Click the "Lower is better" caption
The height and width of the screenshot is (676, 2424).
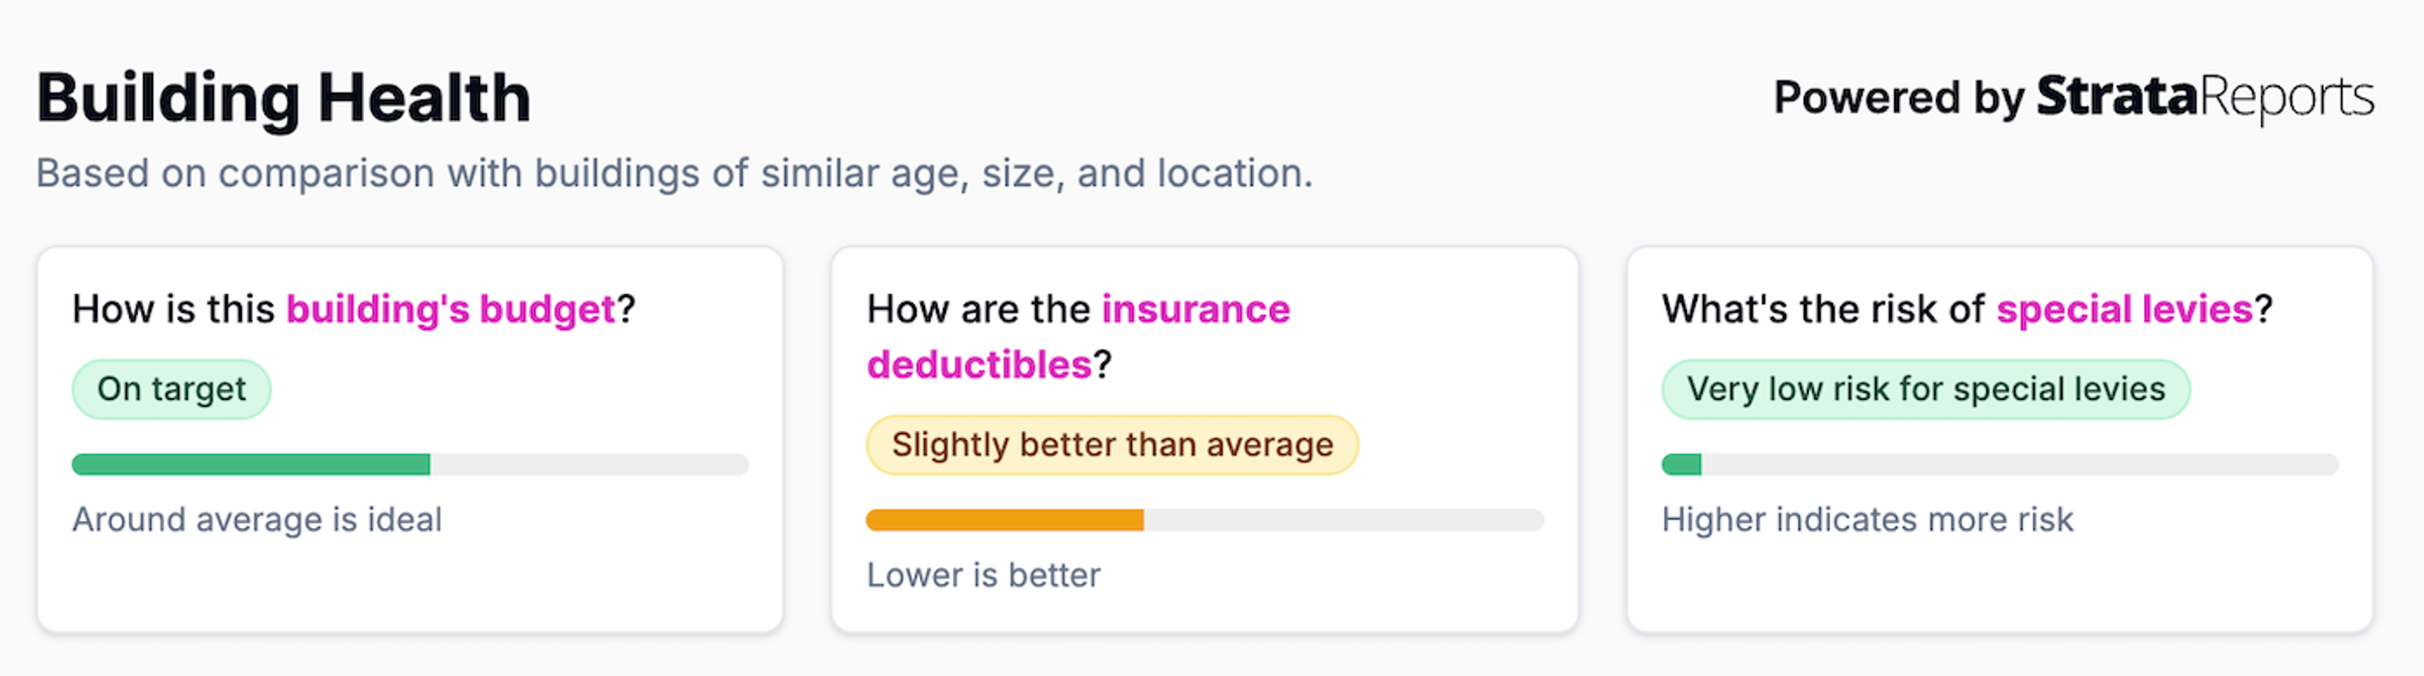coord(983,575)
